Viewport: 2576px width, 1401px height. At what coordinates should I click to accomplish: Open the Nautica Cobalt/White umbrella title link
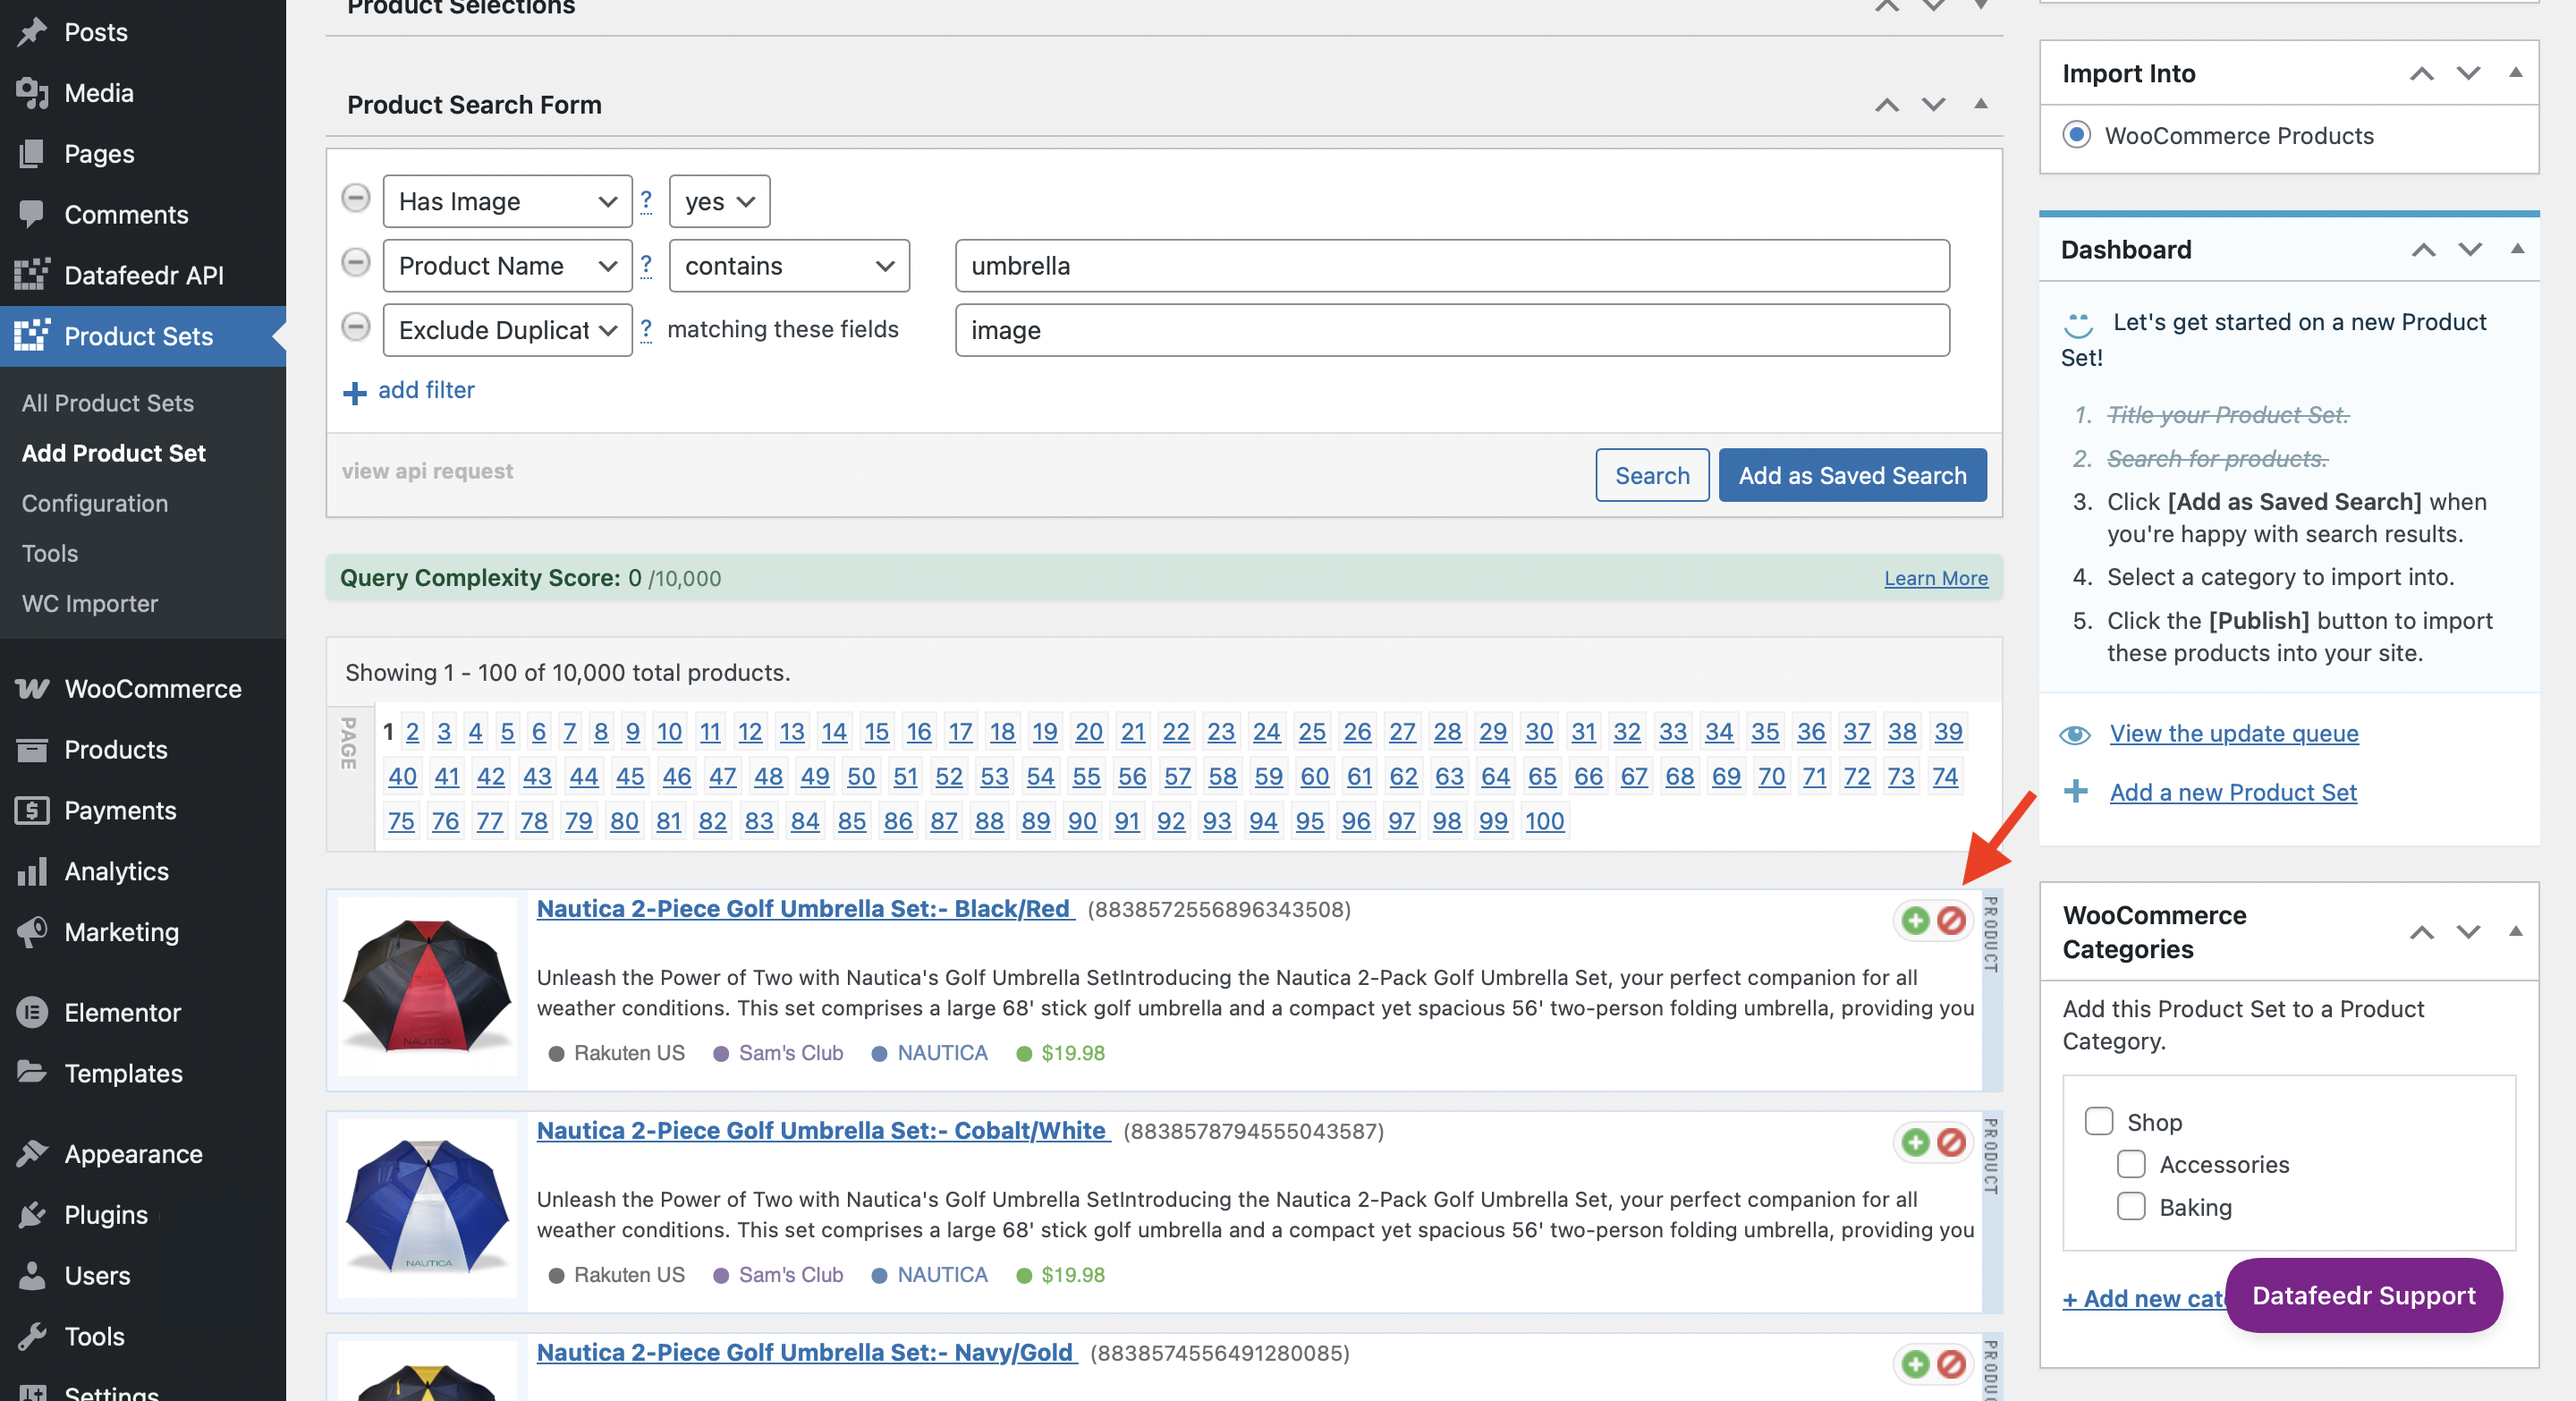[823, 1130]
